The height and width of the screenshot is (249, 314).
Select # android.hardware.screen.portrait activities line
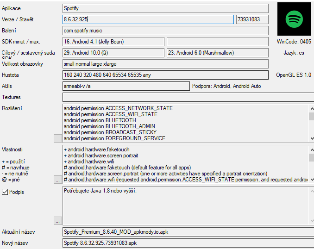tap(166, 174)
